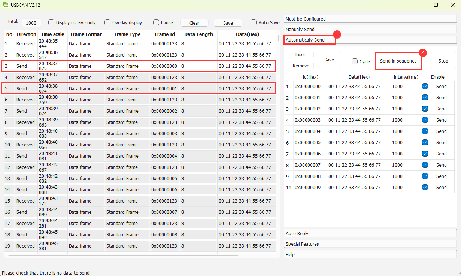461x276 pixels.
Task: Clear the received frames list
Action: pyautogui.click(x=194, y=23)
